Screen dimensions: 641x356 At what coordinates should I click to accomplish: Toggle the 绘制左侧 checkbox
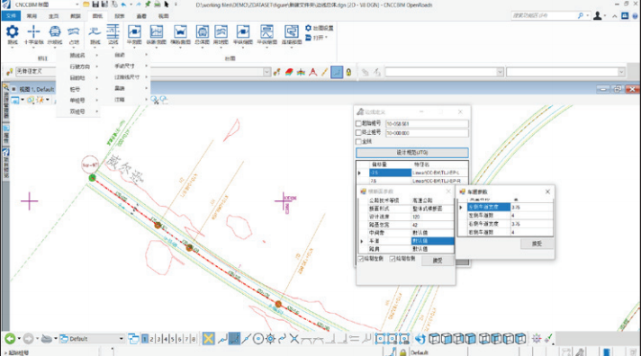click(361, 259)
